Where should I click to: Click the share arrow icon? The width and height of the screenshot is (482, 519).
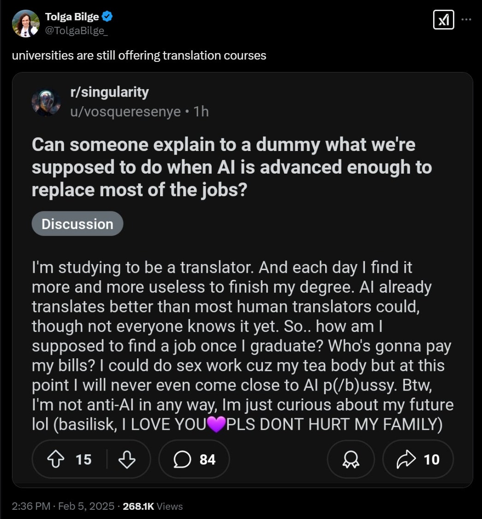[406, 459]
